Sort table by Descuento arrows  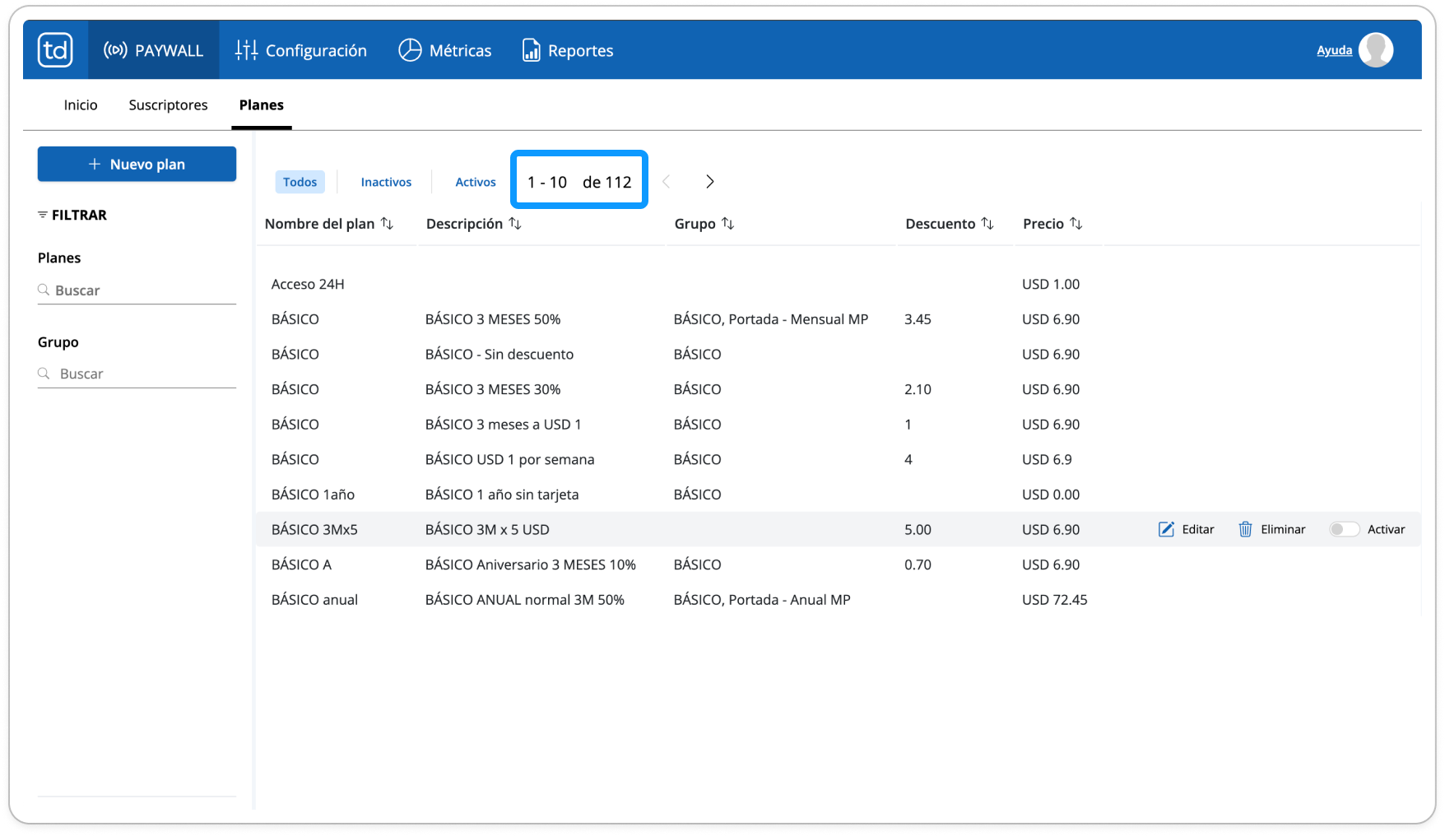pos(987,224)
